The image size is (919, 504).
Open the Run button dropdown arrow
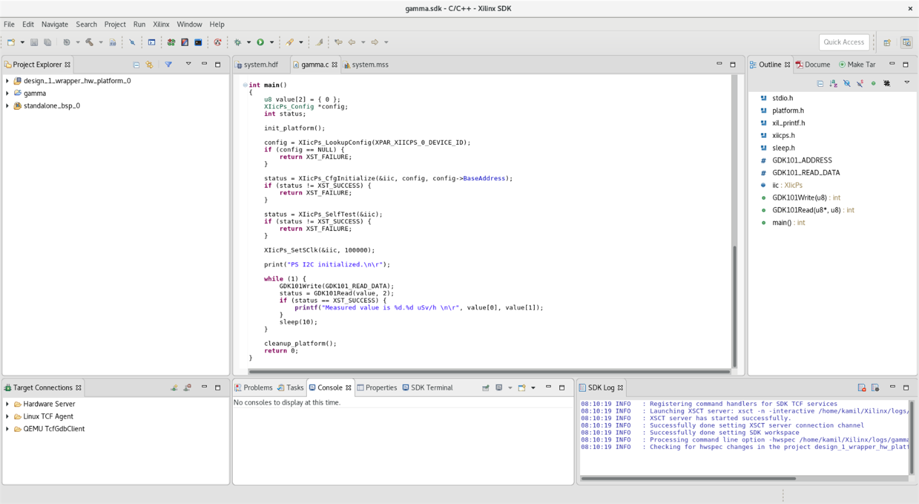click(x=272, y=42)
